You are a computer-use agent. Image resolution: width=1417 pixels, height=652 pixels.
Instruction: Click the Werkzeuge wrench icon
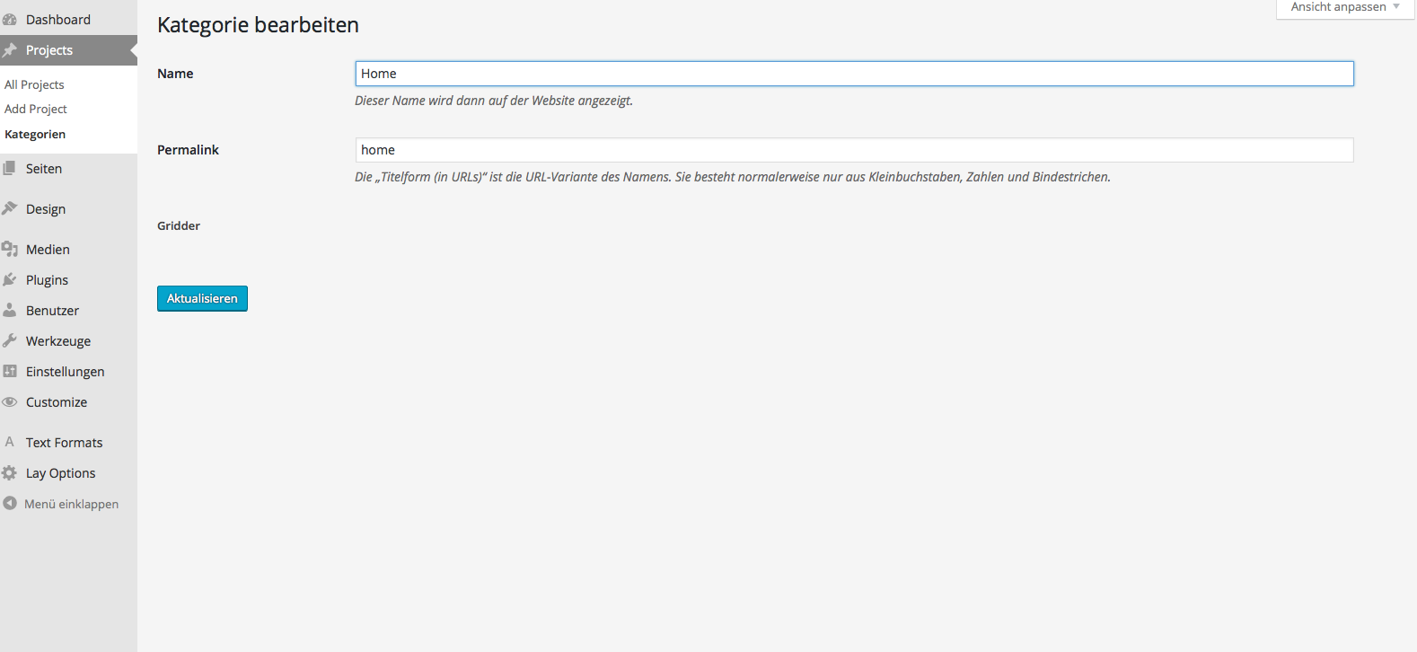pyautogui.click(x=10, y=340)
